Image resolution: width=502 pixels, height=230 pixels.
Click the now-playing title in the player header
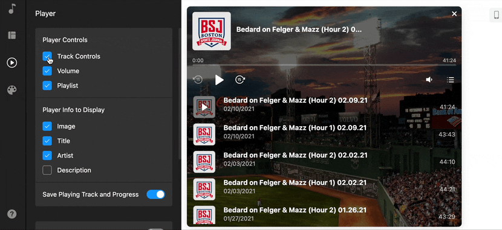299,30
